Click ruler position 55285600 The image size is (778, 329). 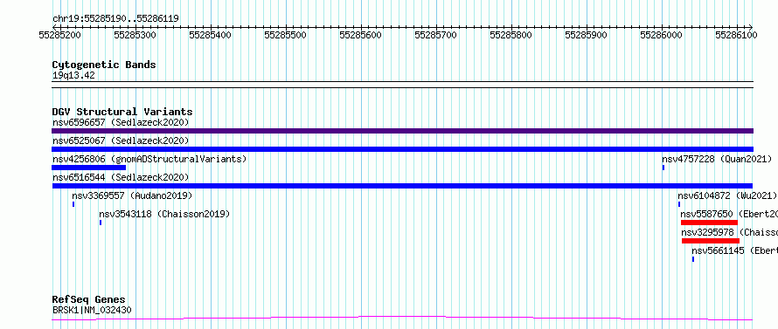[x=360, y=35]
